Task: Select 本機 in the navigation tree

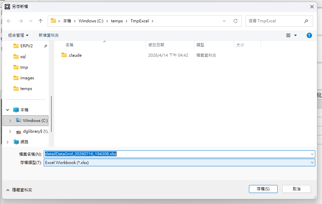Action: [24, 110]
